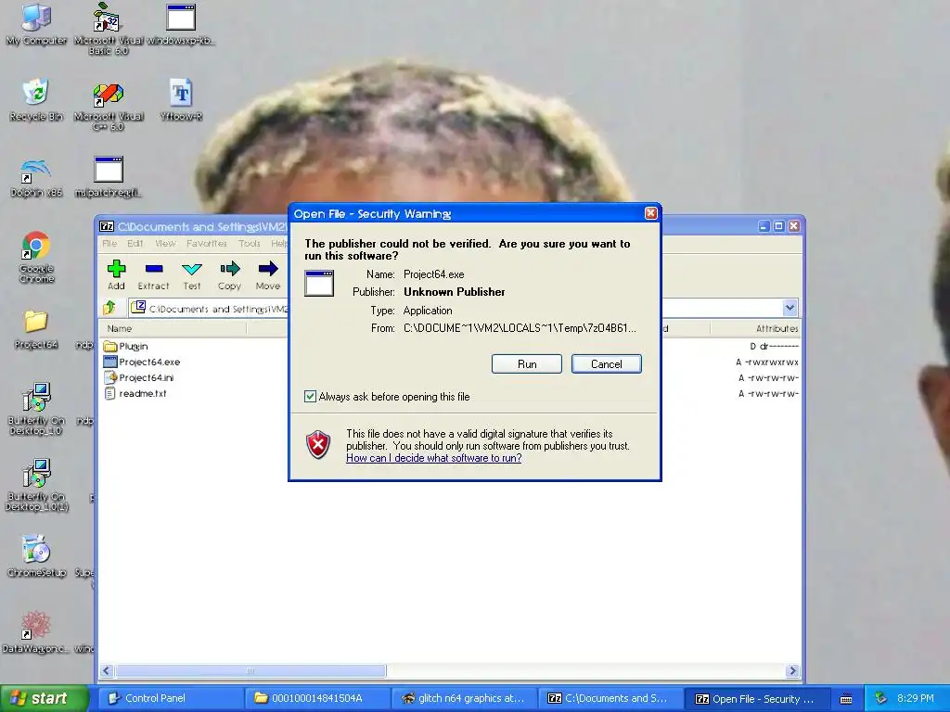Click the tray icon beside the clock
Viewport: 950px width, 712px height.
[x=880, y=698]
